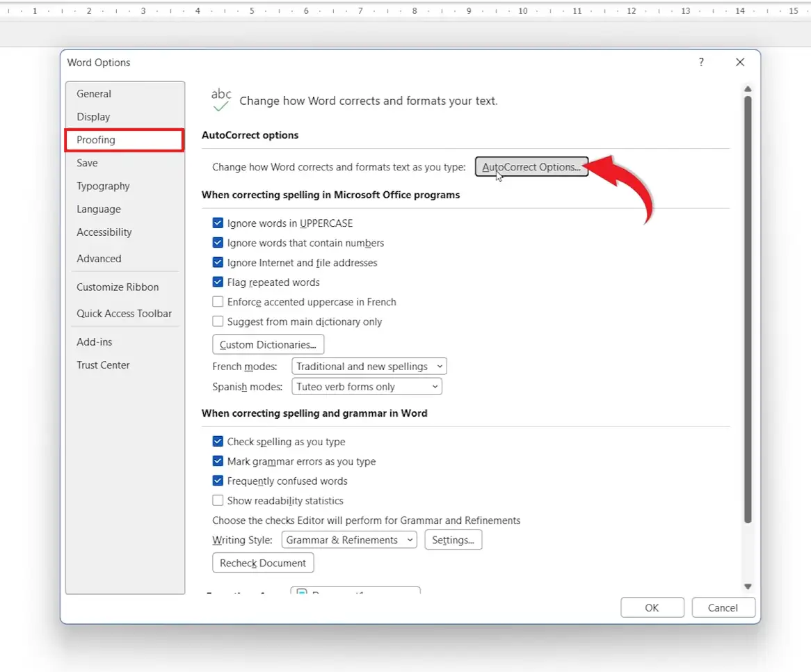Screen dimensions: 811x672
Task: Click the 'Choose the checks Editor will perform' text
Action: click(x=366, y=520)
